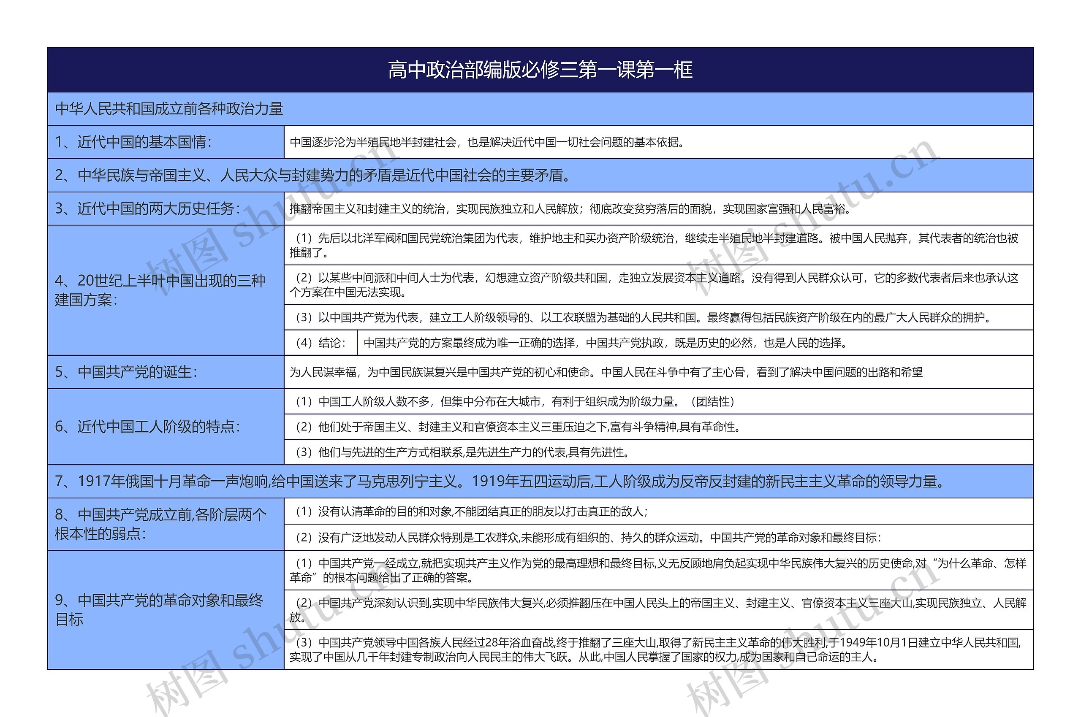Select cell 9、中国共产党的革命对象和最终目标

click(x=166, y=609)
